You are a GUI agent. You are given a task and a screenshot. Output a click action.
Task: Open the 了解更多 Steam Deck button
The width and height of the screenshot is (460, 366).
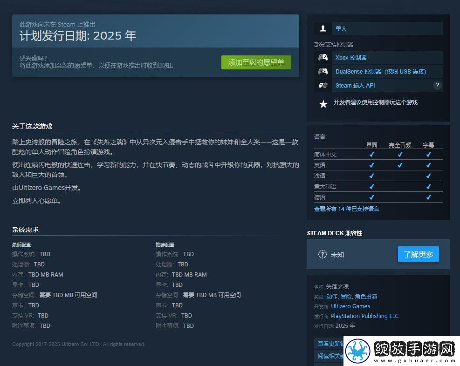[419, 254]
